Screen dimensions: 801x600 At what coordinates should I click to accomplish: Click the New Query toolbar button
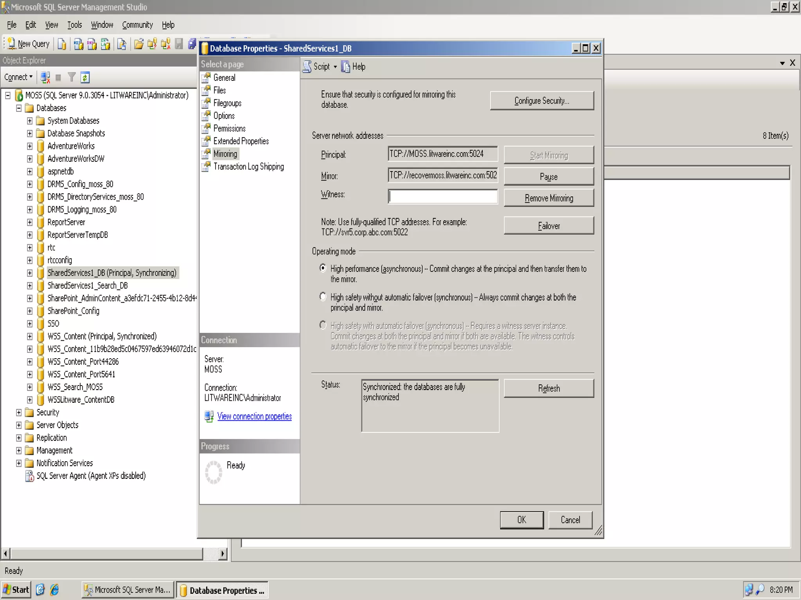tap(29, 44)
